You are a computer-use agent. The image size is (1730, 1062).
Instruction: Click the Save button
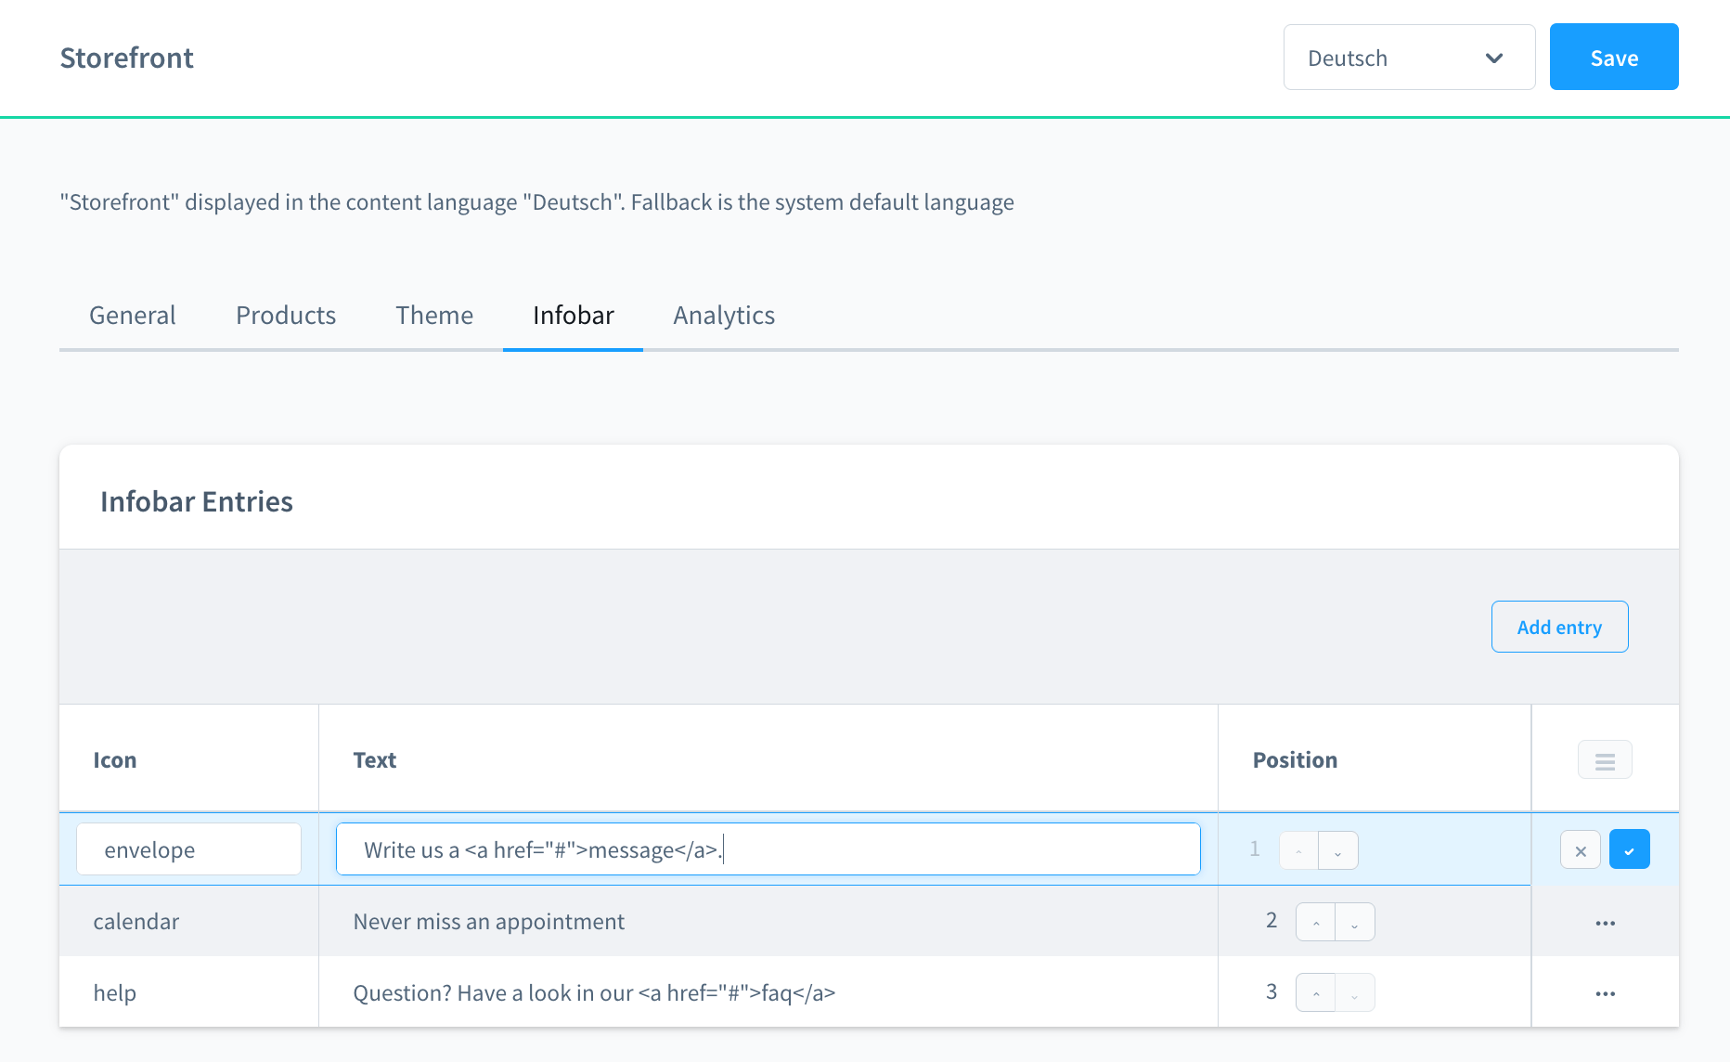[1614, 58]
